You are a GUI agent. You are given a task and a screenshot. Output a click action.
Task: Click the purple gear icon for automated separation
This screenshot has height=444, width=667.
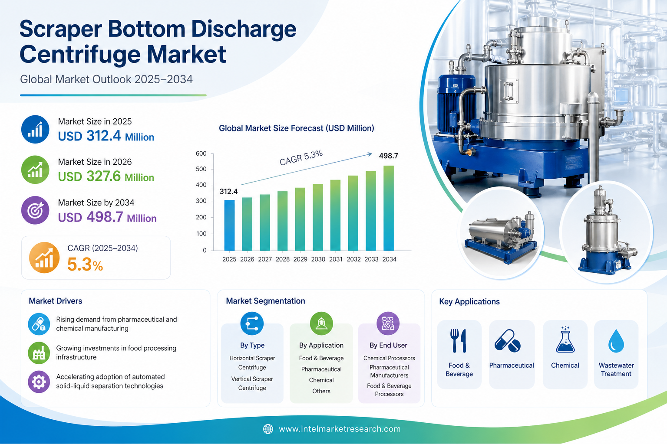tap(39, 382)
